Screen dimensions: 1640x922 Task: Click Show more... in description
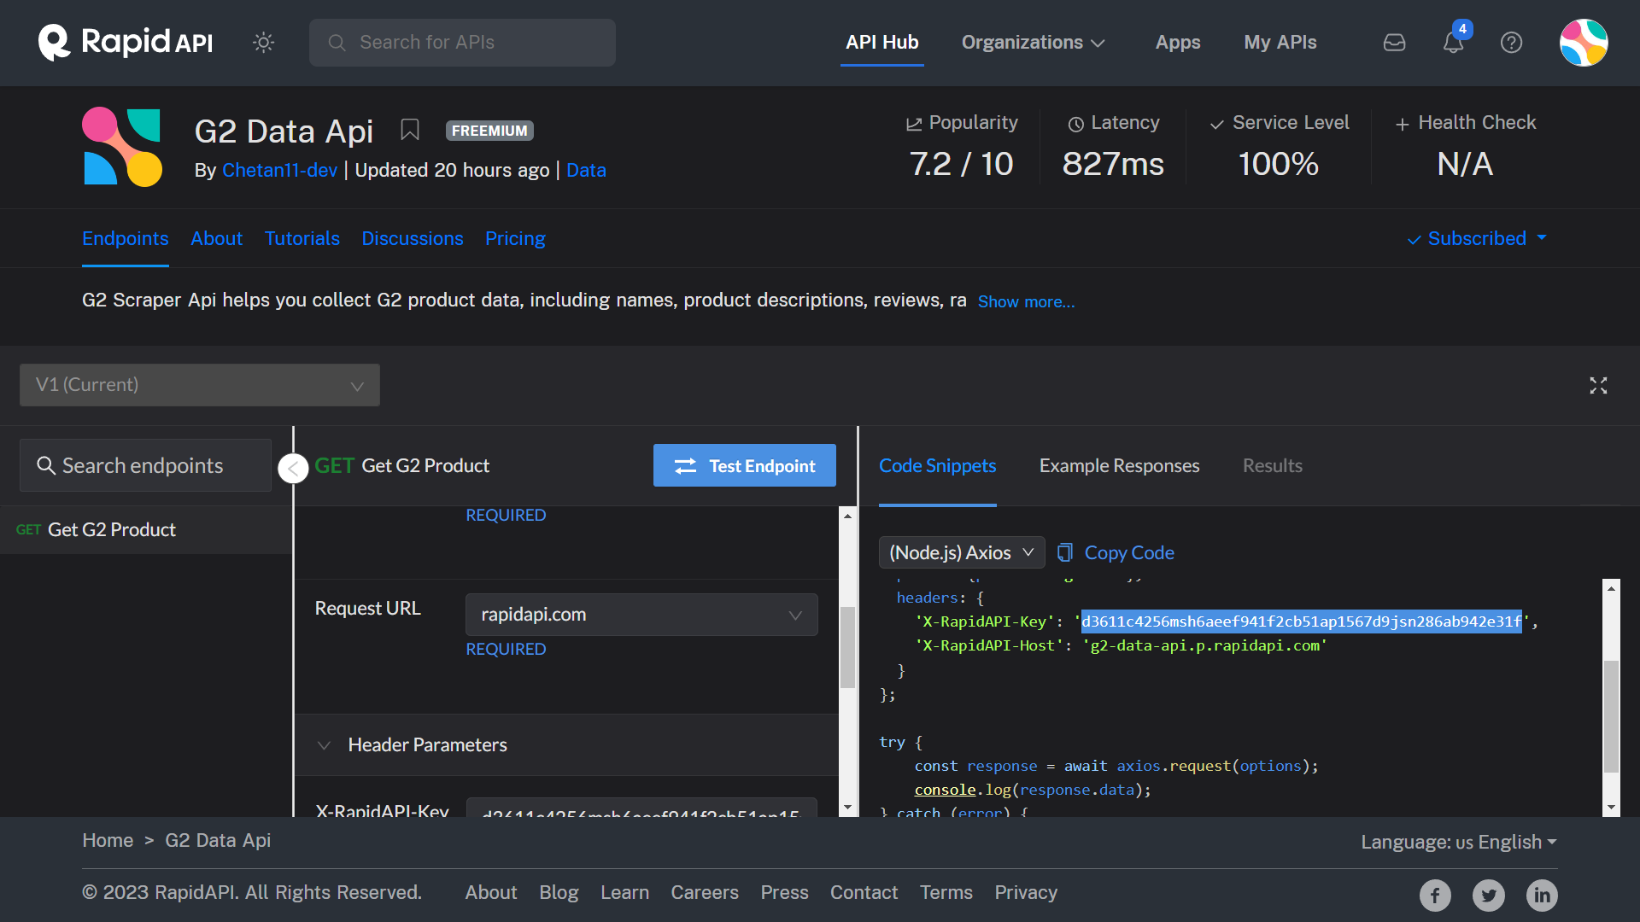[x=1026, y=301]
